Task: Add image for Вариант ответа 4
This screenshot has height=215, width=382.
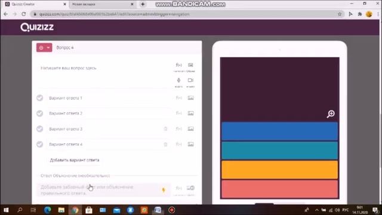Action: [x=190, y=145]
